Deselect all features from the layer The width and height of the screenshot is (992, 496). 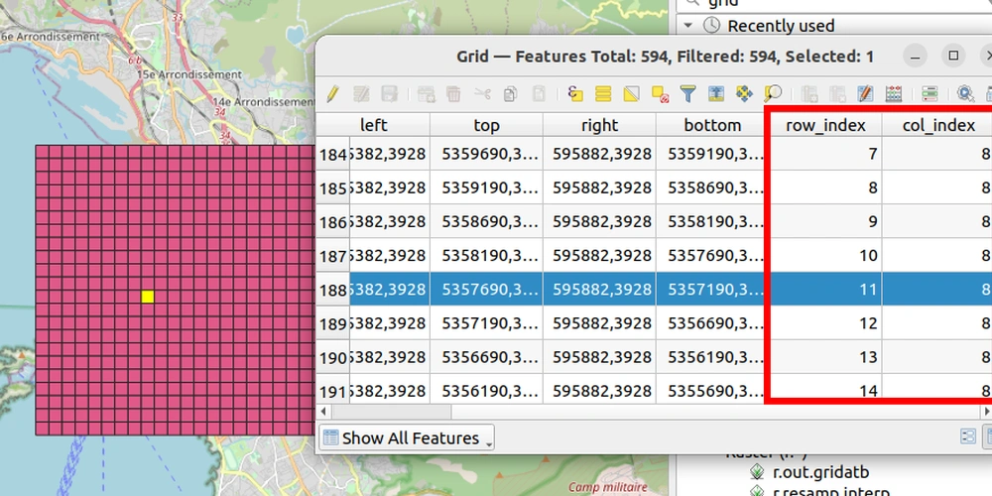tap(660, 94)
